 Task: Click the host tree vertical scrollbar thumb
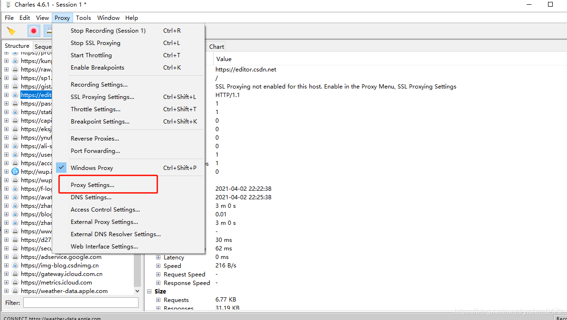(x=137, y=270)
